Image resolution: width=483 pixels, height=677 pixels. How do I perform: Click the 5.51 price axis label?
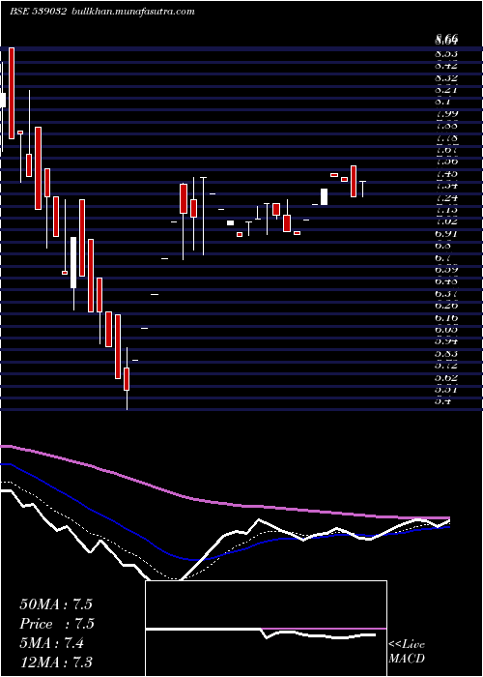coord(446,390)
